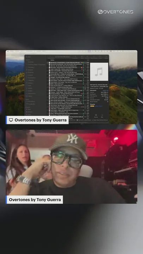Select the Sobre las Olas (Edit).wav file
143x254 pixels.
[69, 95]
